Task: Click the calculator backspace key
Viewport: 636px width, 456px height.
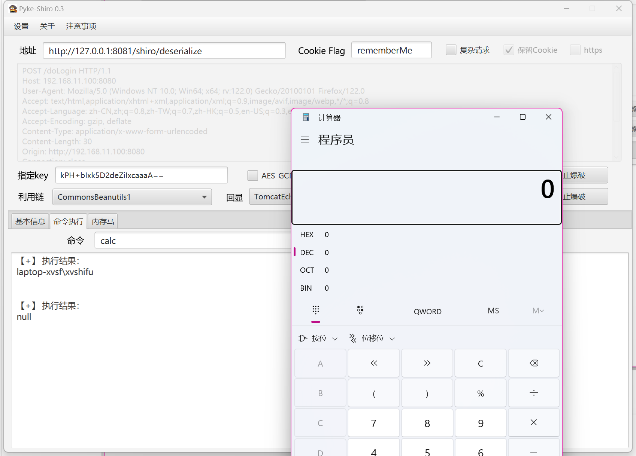Action: [x=534, y=363]
